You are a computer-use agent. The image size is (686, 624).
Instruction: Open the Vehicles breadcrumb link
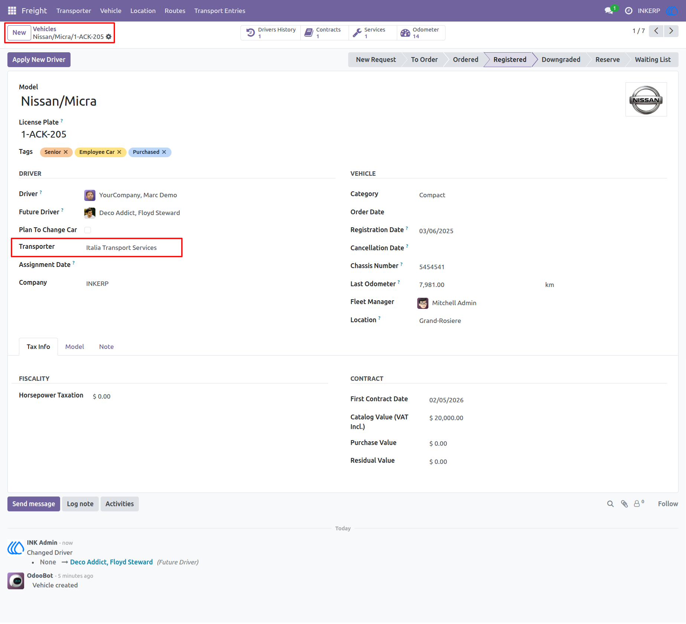(x=45, y=29)
